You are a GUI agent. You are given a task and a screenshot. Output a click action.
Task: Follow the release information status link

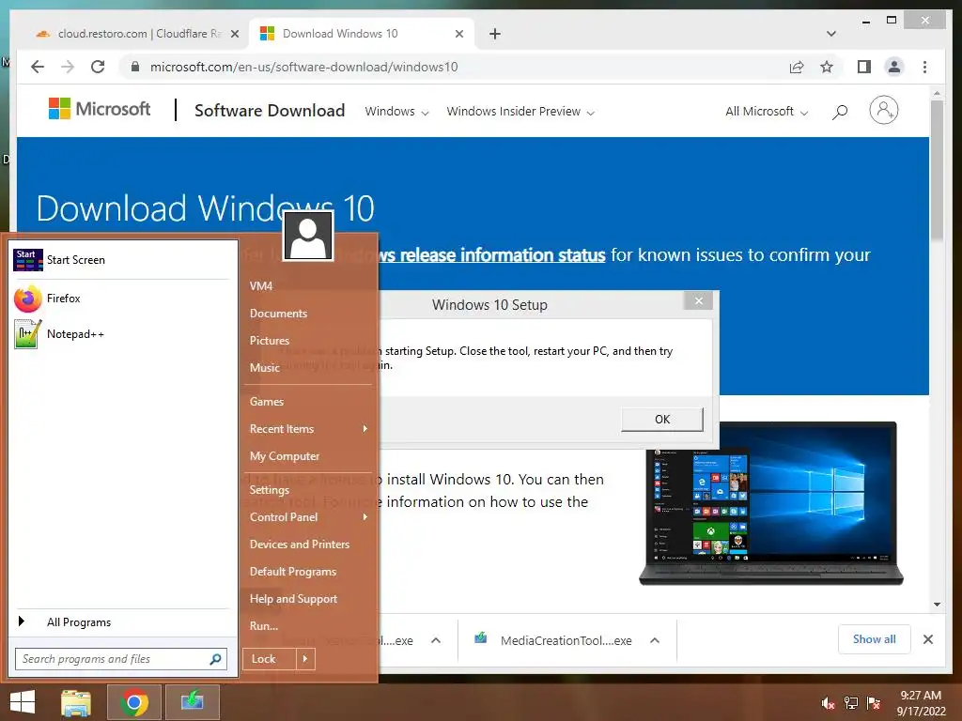pos(492,255)
